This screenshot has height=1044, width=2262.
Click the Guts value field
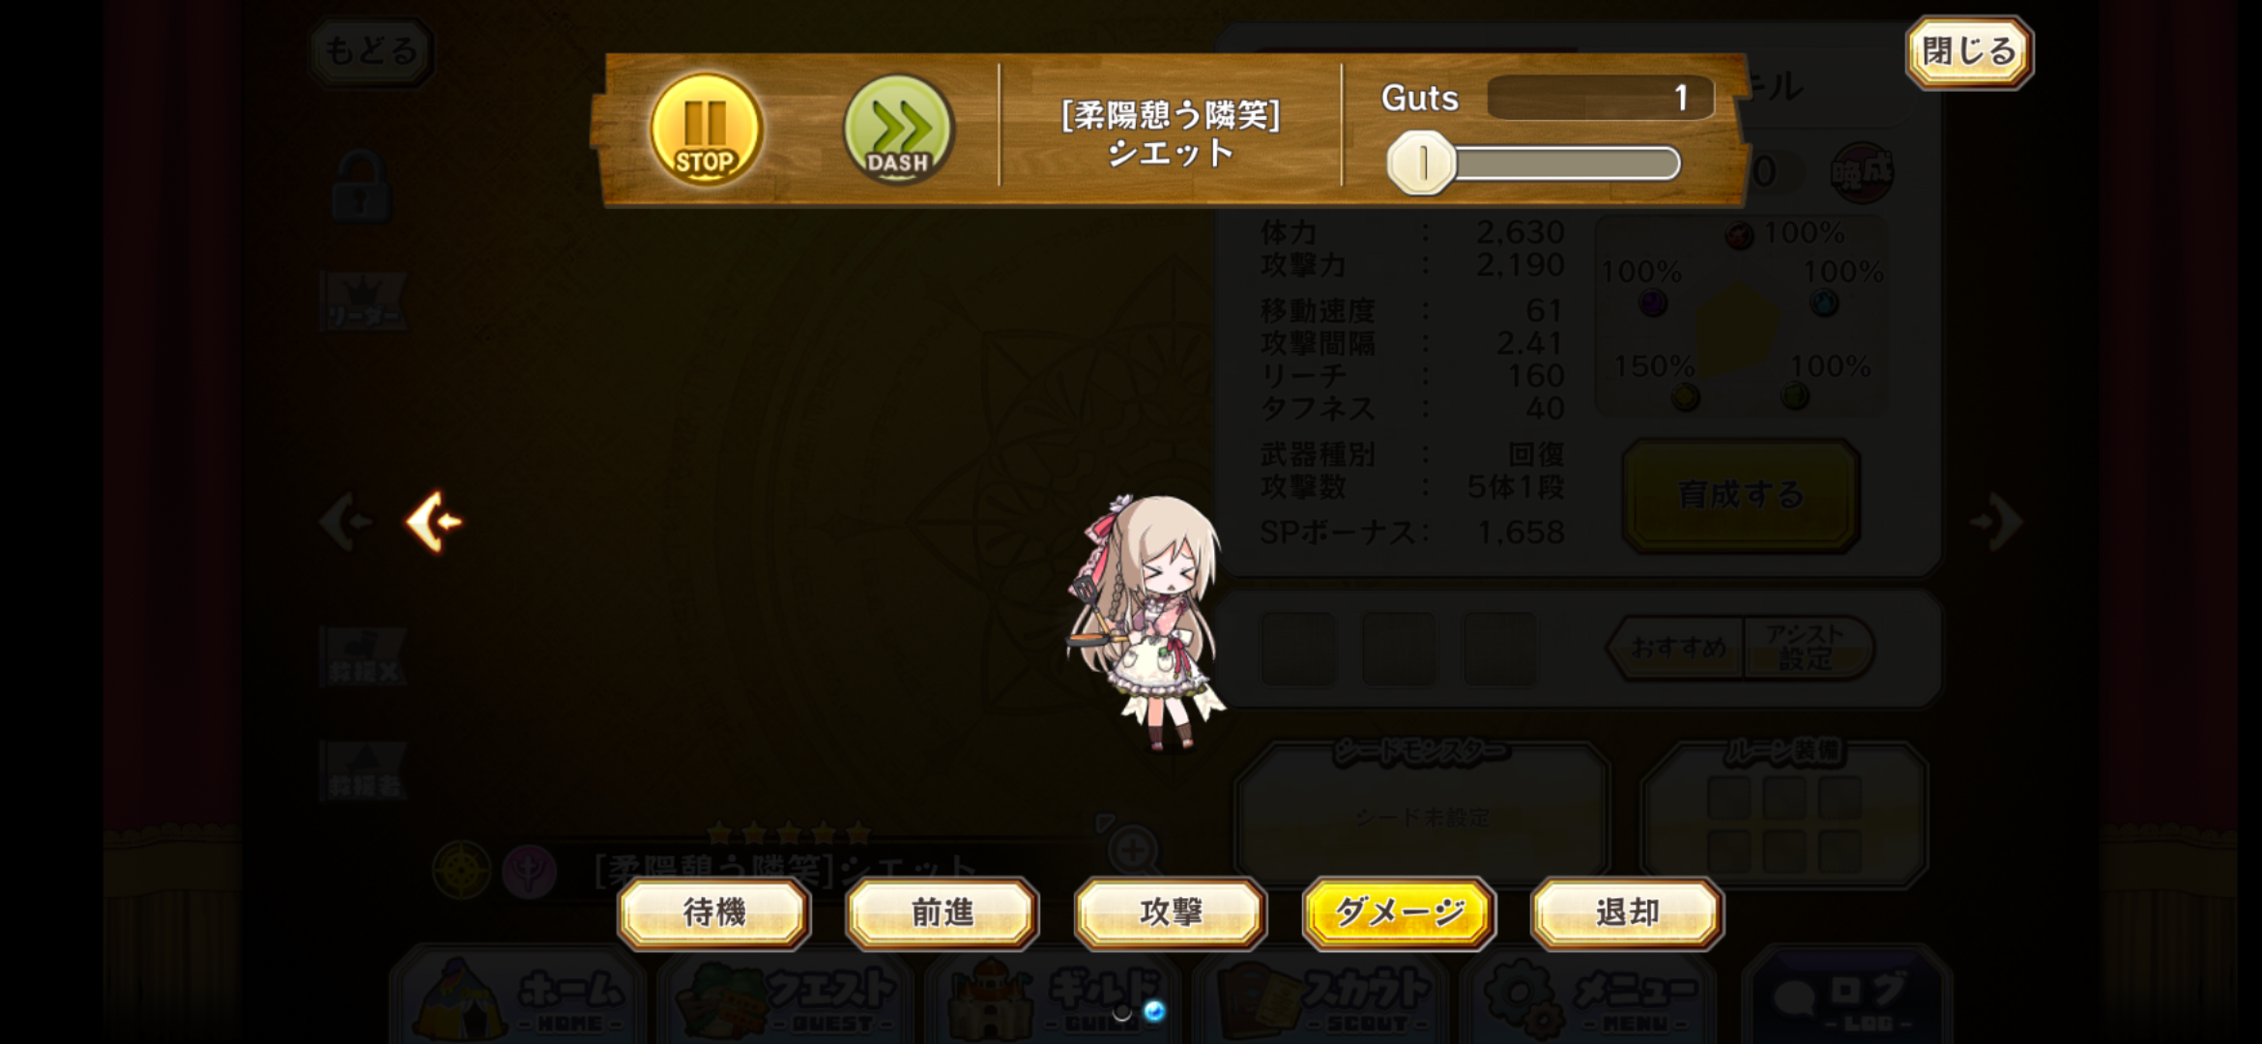pyautogui.click(x=1600, y=98)
